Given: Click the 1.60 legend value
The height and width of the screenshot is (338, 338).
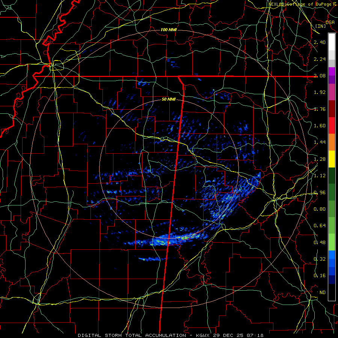Looking at the screenshot, I should coord(320,126).
